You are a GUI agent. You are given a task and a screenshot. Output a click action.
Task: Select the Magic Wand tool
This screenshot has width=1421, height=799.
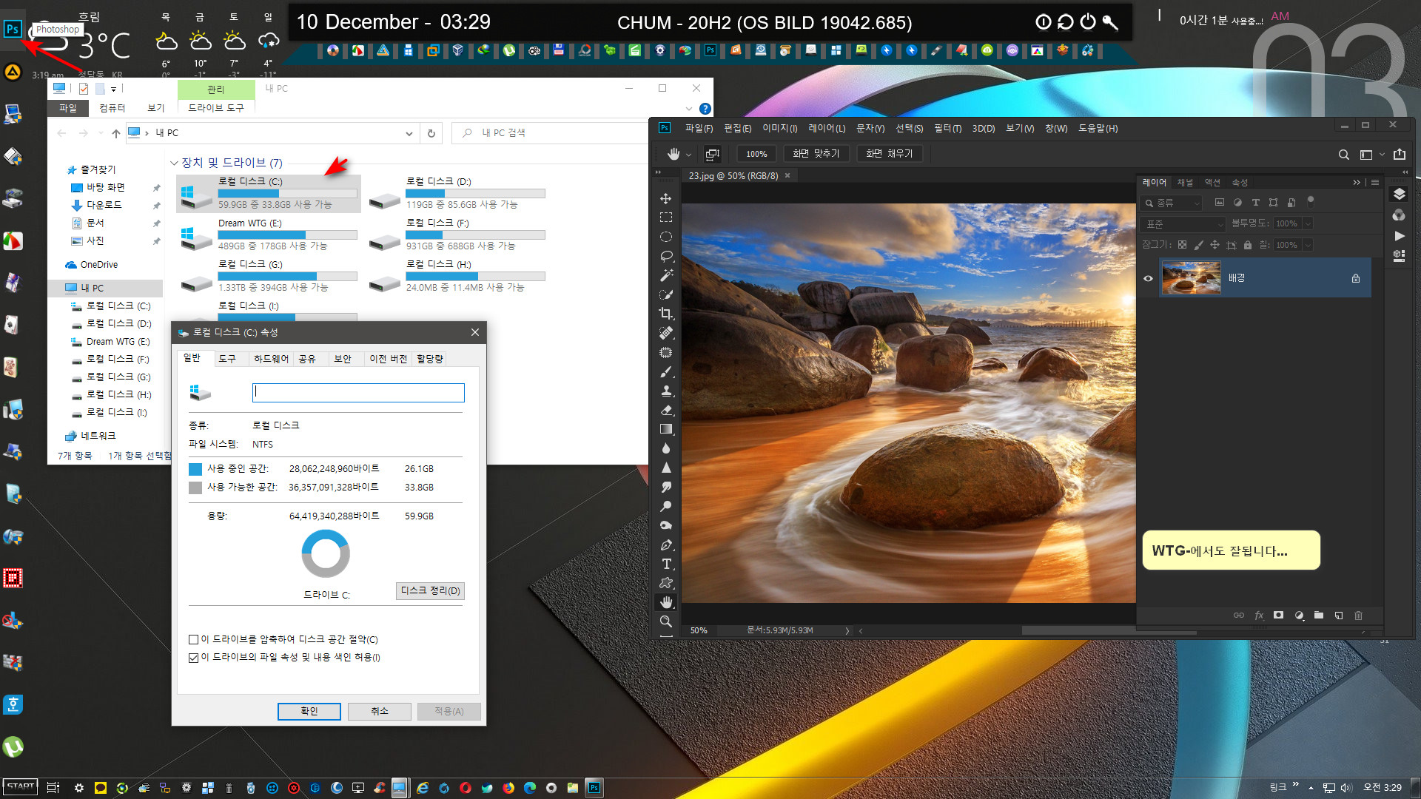[666, 275]
